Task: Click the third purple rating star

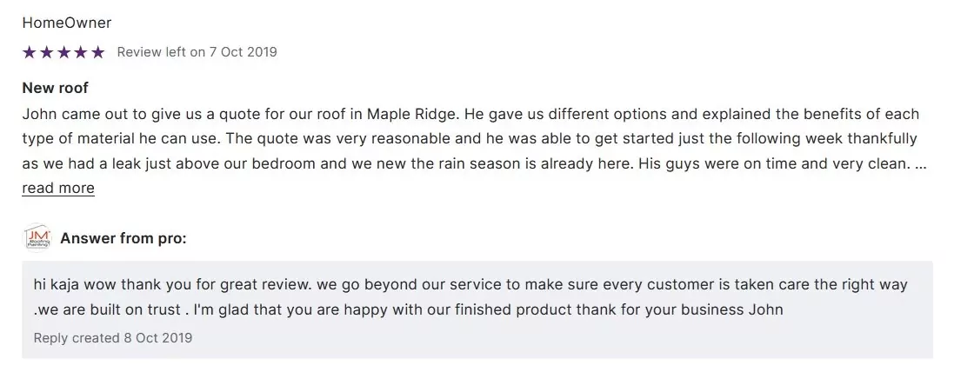Action: 63,52
